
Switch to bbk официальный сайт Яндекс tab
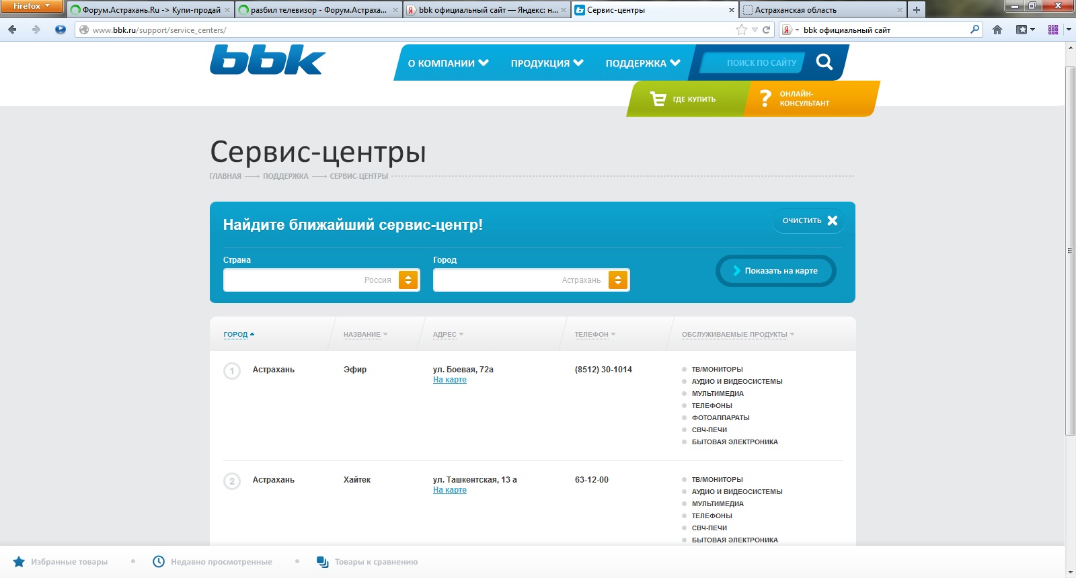click(487, 10)
